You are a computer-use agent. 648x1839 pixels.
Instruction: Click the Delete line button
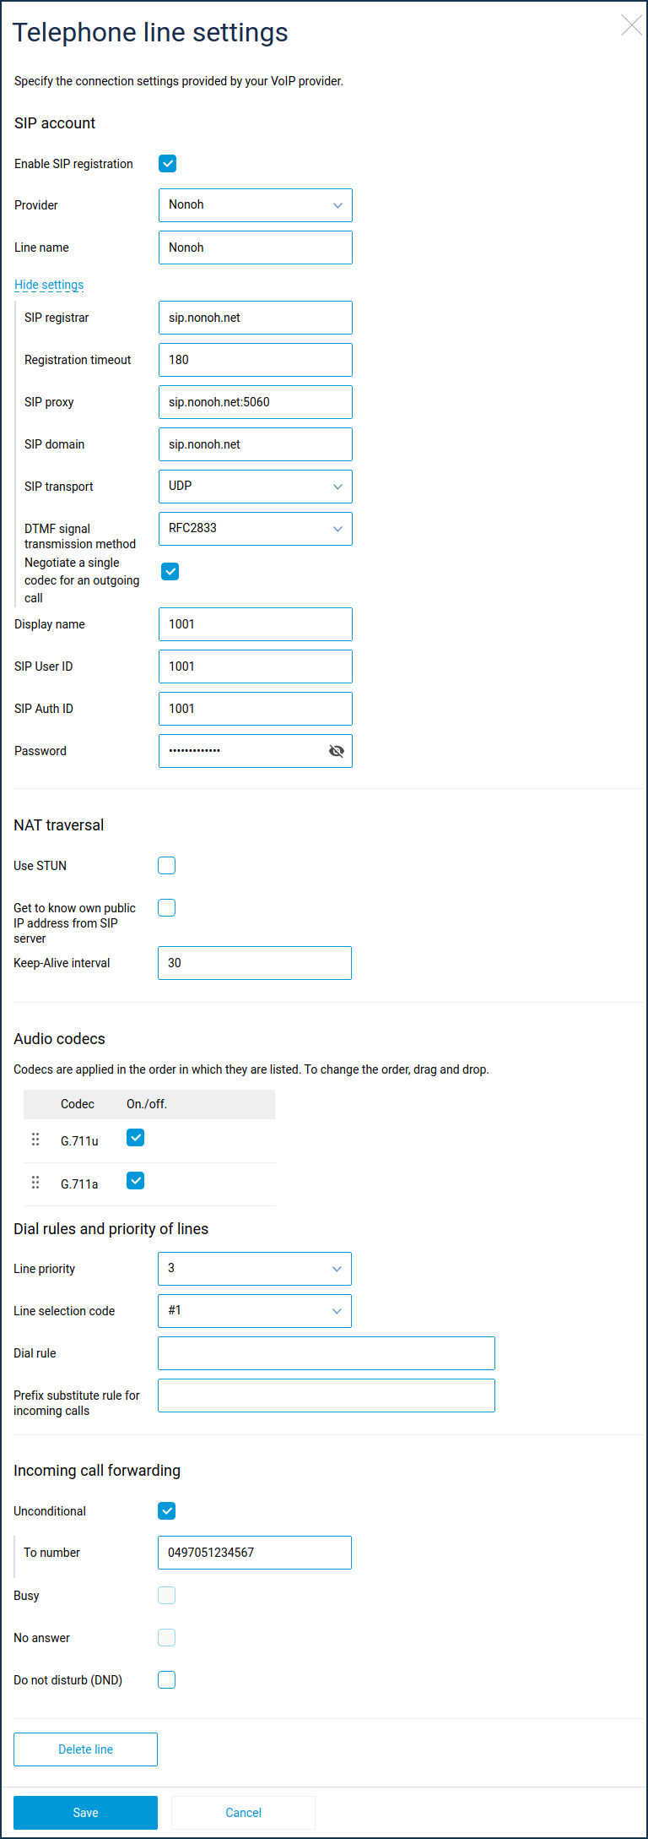(85, 1749)
